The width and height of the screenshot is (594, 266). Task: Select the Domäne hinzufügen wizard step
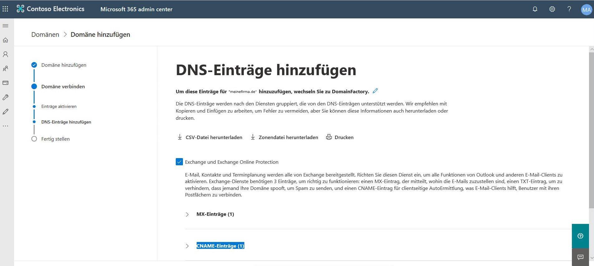point(64,65)
